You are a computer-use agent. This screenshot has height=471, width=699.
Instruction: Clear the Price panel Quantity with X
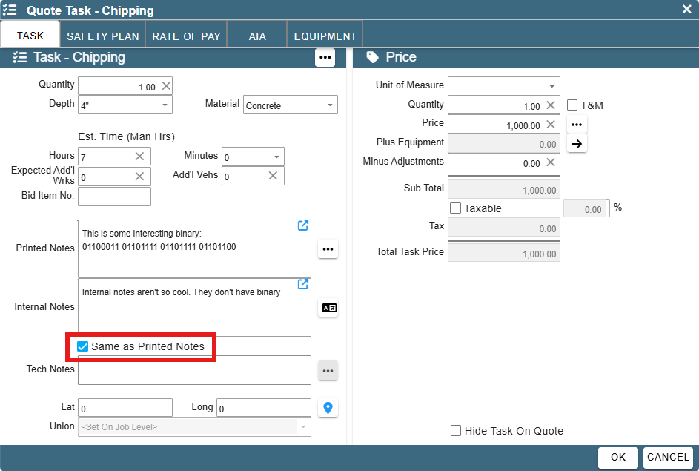pyautogui.click(x=551, y=105)
